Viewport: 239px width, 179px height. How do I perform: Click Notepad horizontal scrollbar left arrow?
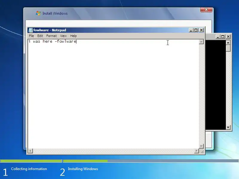[30, 151]
